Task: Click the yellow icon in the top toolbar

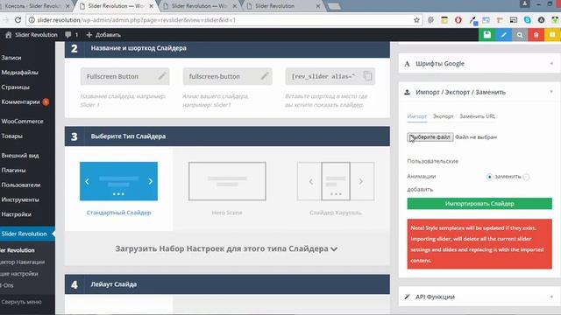Action: [552, 35]
